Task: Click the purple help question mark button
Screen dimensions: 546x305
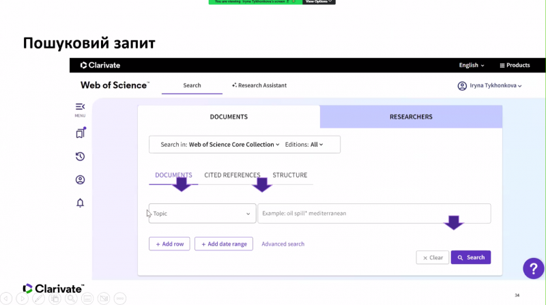Action: pos(533,268)
